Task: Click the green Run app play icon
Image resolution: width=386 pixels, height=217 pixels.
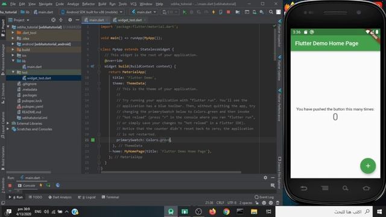Action: (185, 12)
